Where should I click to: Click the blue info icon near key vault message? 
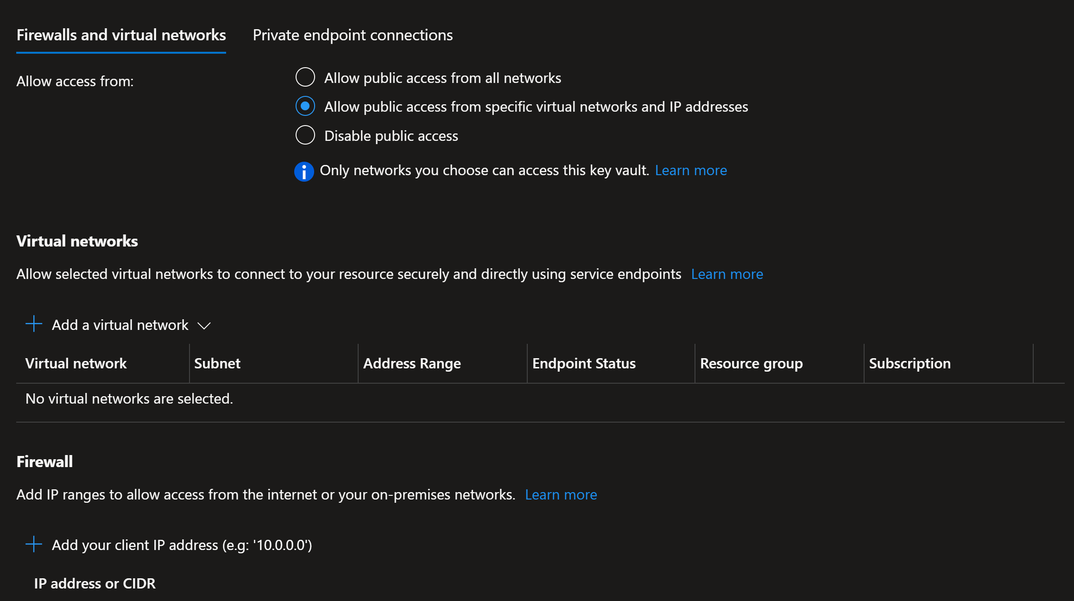304,171
